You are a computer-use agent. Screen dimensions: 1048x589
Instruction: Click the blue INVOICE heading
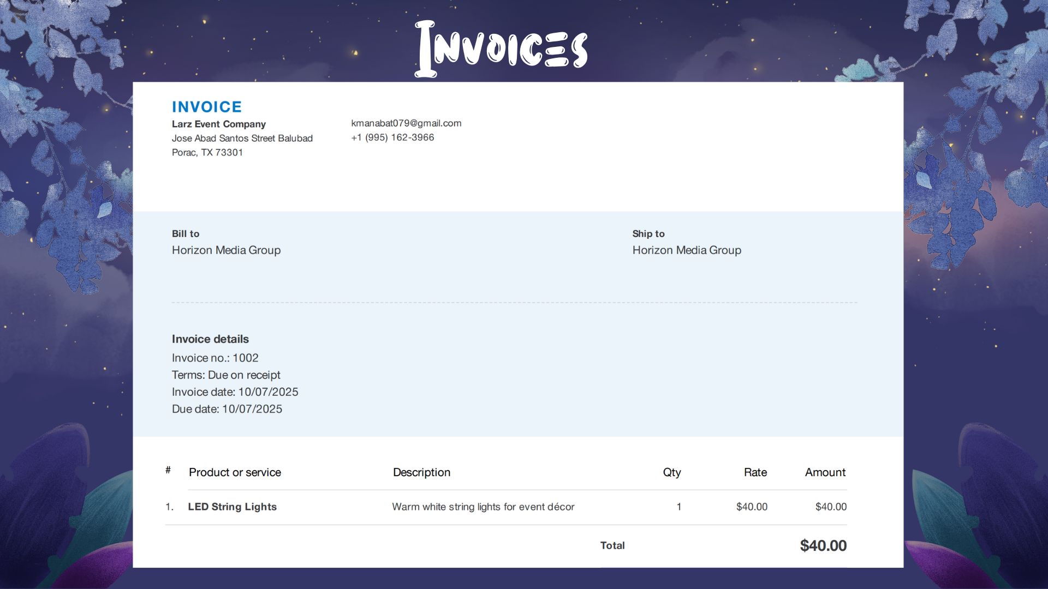pos(206,107)
